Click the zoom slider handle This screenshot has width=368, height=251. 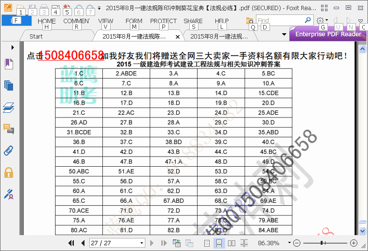(x=322, y=243)
